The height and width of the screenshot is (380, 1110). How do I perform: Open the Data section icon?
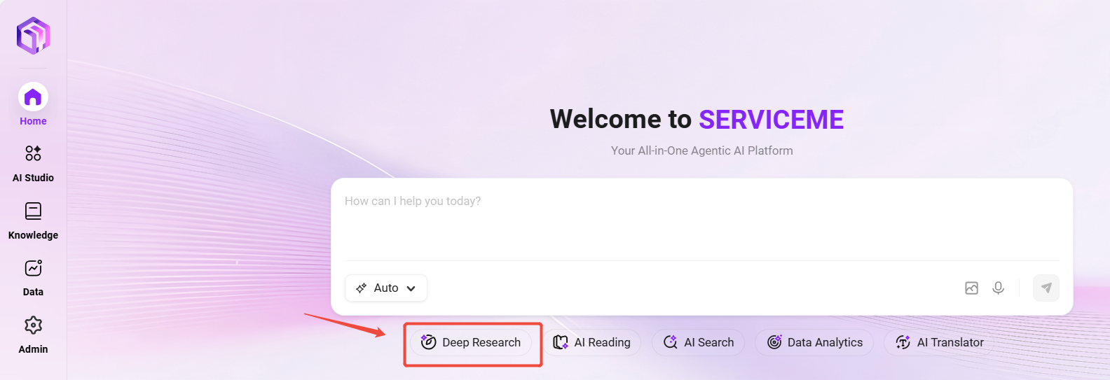click(x=33, y=268)
